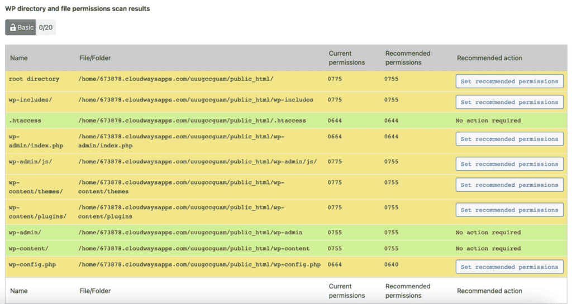Image resolution: width=572 pixels, height=304 pixels.
Task: Click the Name column header at top
Action: 19,58
